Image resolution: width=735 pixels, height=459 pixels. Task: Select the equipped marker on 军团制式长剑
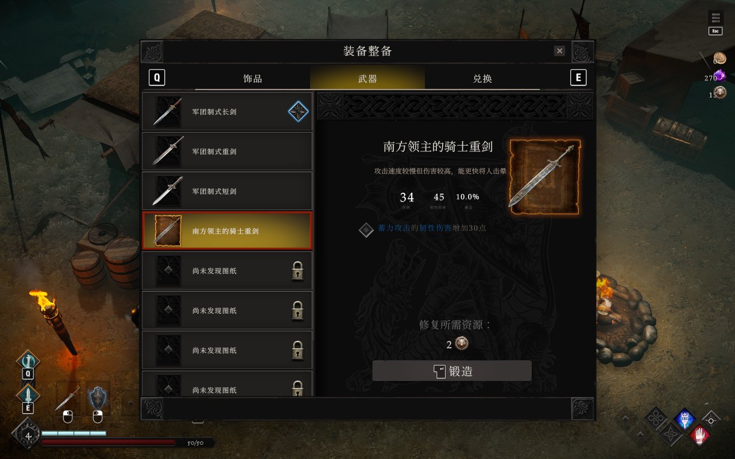click(x=298, y=111)
